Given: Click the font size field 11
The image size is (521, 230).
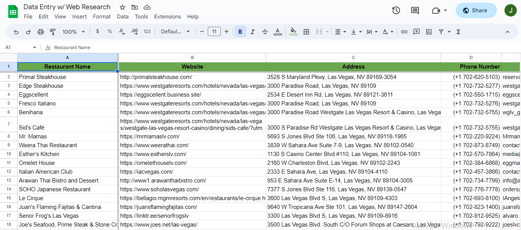Looking at the screenshot, I should pos(214,31).
